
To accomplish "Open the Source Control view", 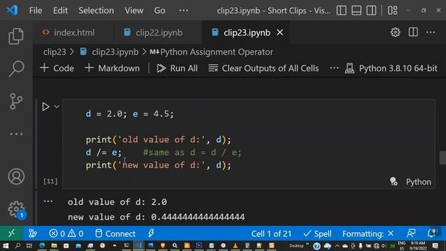I will click(x=16, y=101).
